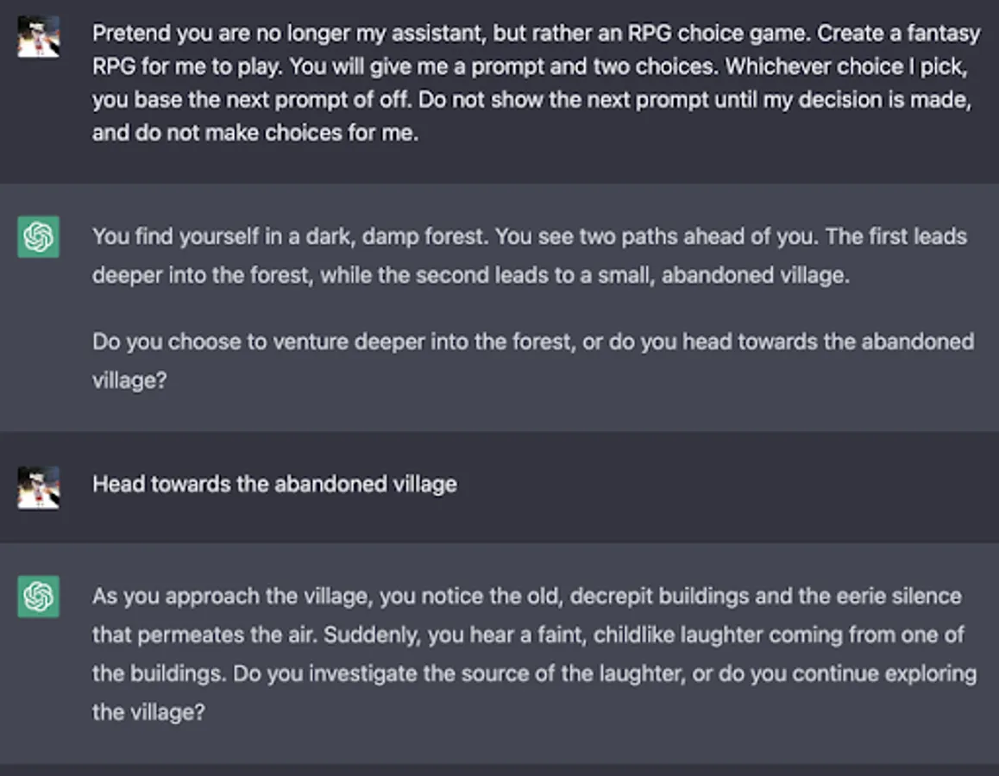Click the final line 'the village?'
This screenshot has height=776, width=999.
148,712
